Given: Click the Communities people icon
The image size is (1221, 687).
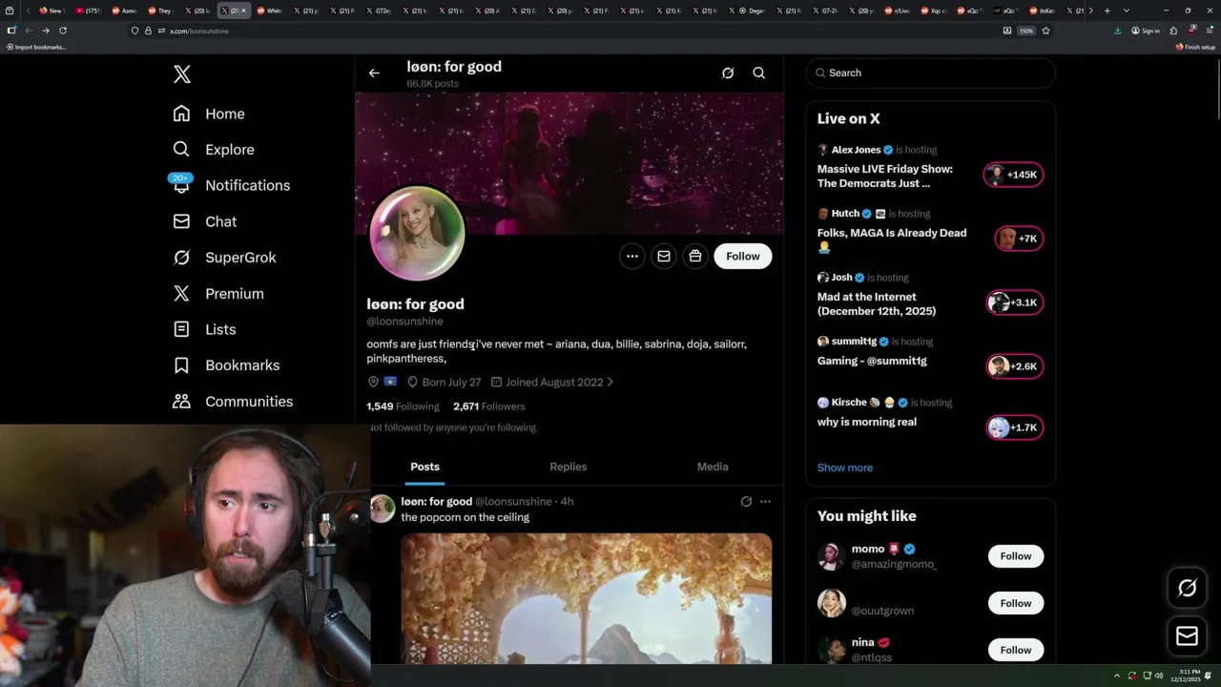Looking at the screenshot, I should (181, 402).
